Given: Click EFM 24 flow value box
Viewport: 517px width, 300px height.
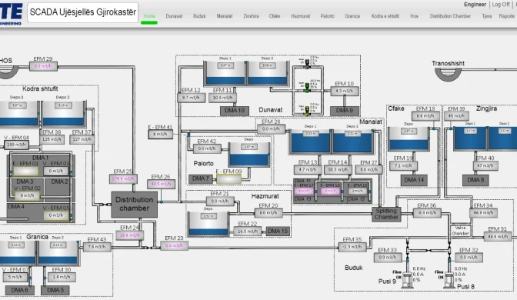Looking at the screenshot, I should tap(129, 235).
